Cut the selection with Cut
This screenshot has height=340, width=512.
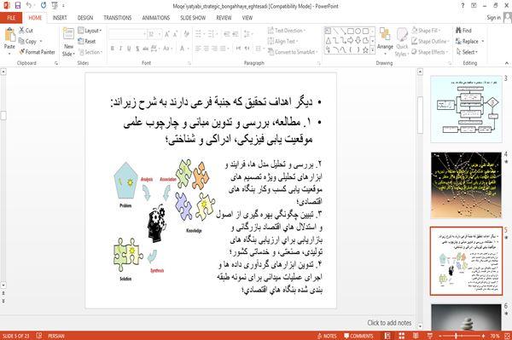coord(26,31)
